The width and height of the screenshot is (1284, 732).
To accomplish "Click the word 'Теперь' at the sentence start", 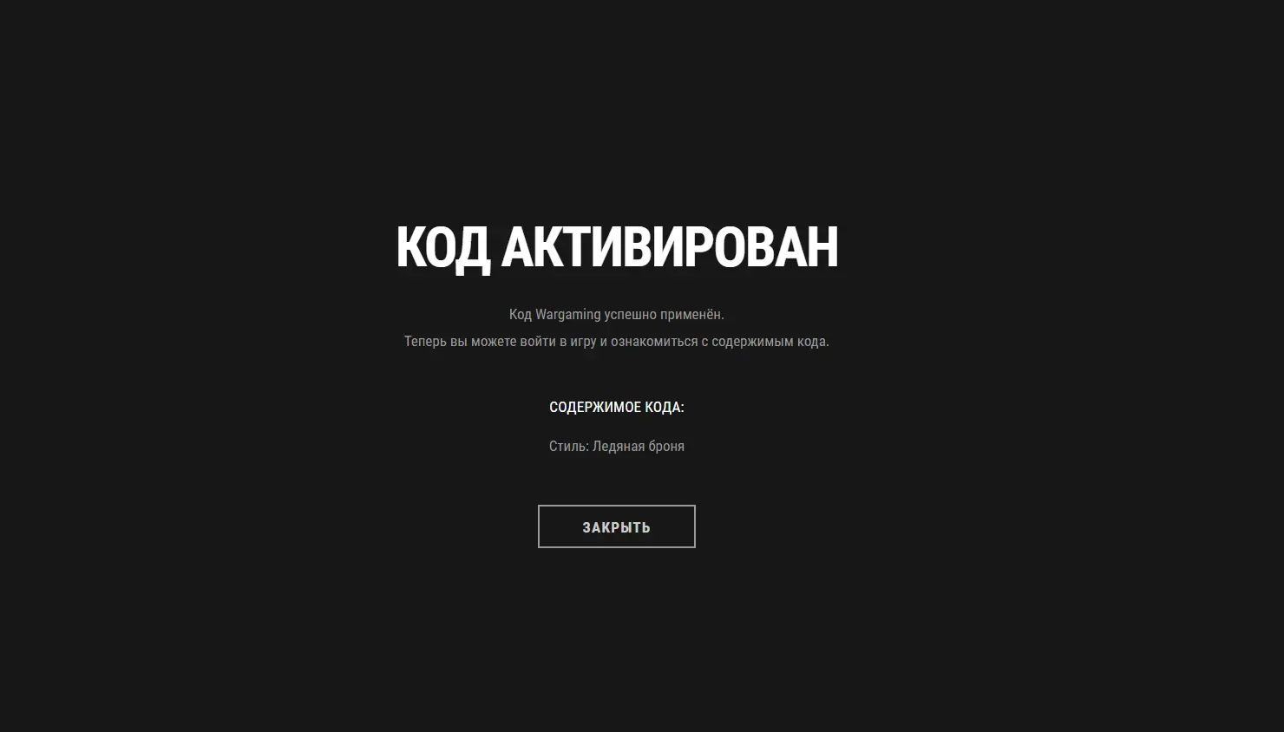I will [x=425, y=341].
